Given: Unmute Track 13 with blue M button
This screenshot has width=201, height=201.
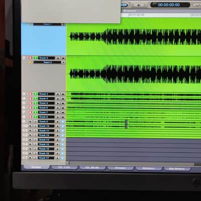Looking at the screenshot, I should pos(63,140).
